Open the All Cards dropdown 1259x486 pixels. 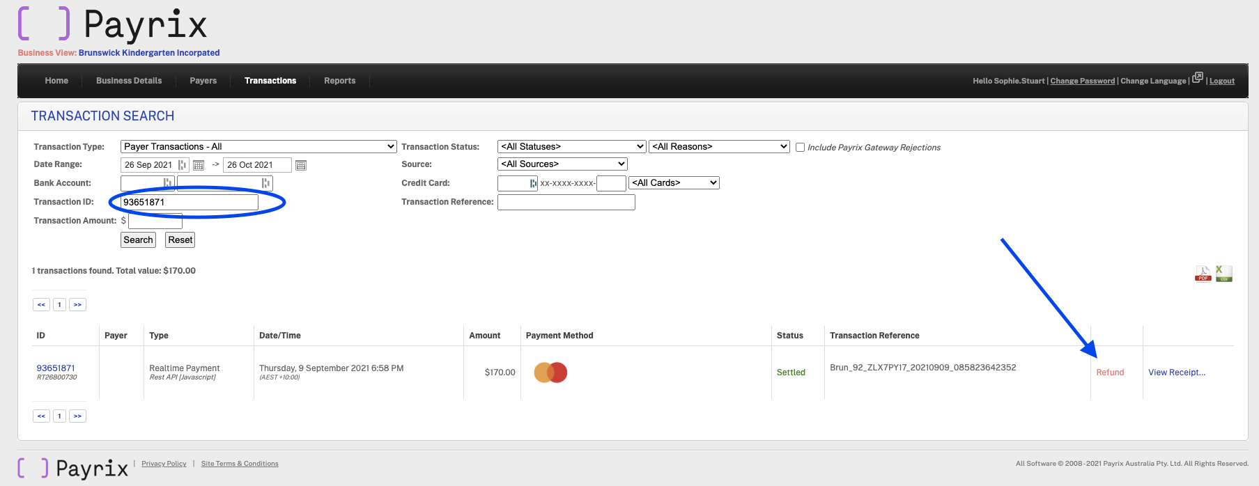point(674,182)
